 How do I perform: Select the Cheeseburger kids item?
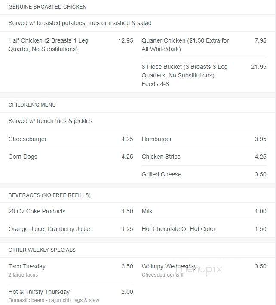[x=71, y=139]
